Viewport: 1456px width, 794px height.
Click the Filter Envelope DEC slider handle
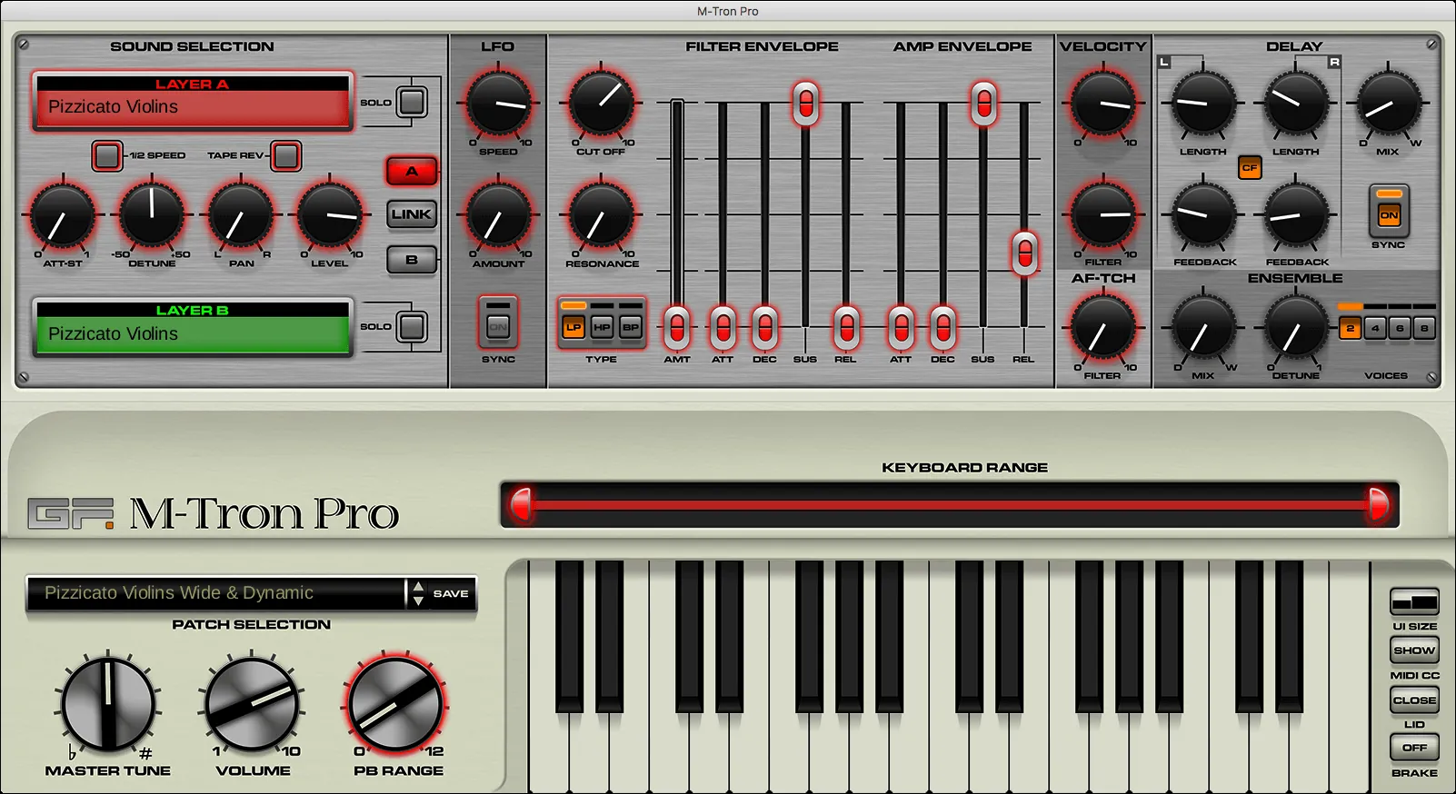tap(765, 326)
